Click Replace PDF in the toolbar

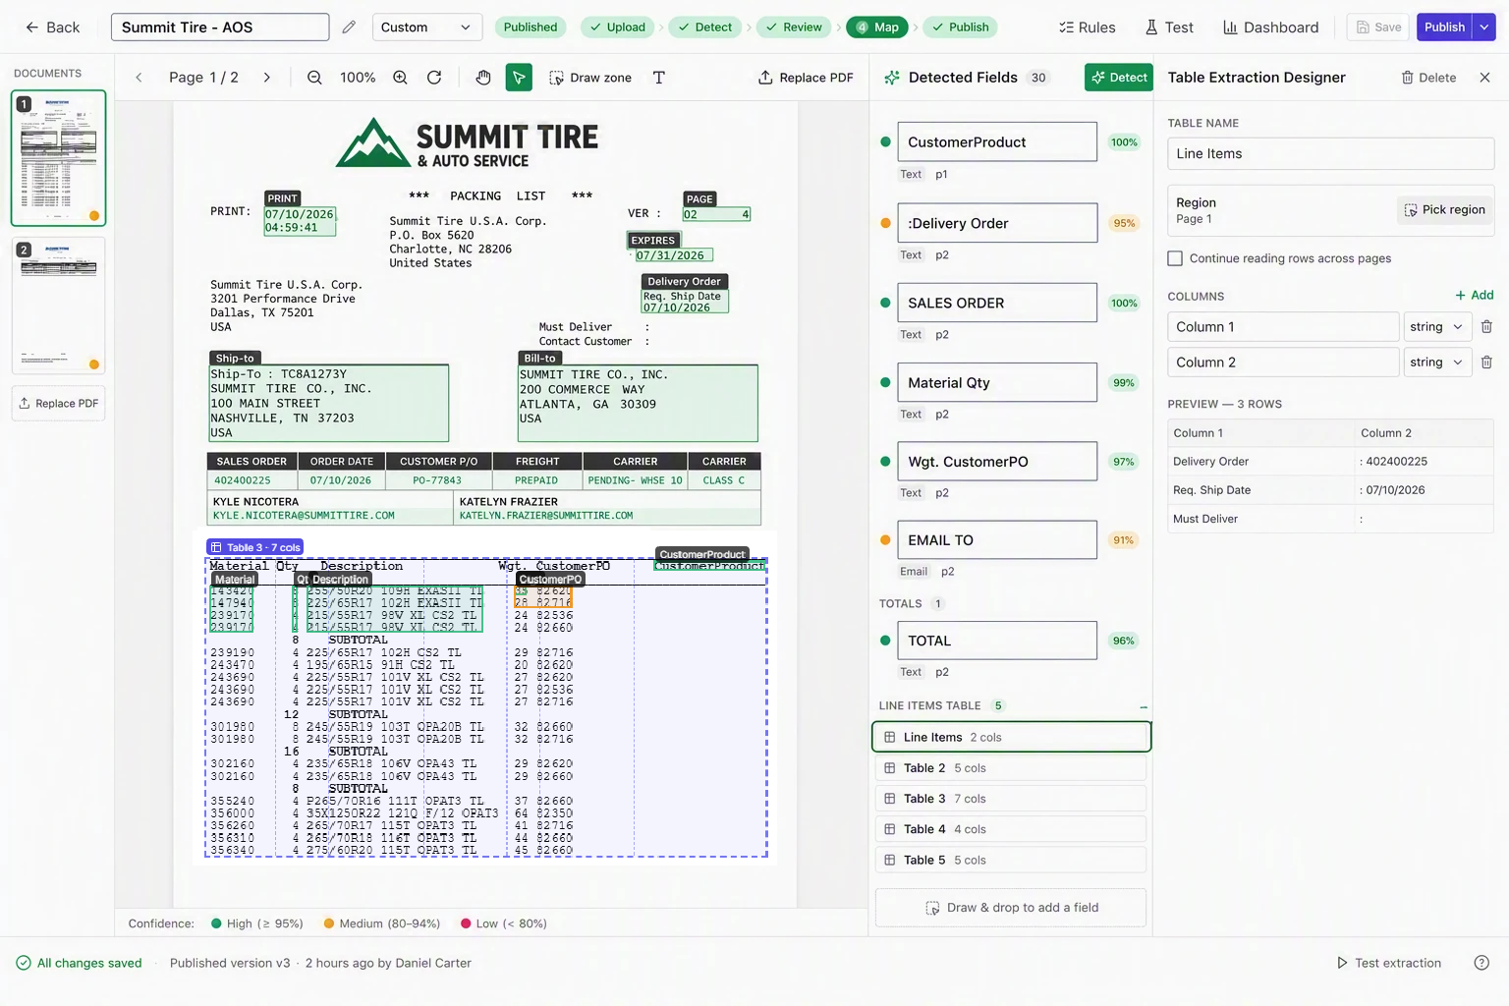click(x=806, y=78)
